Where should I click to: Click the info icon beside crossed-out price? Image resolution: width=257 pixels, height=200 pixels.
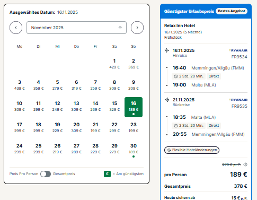(245, 164)
